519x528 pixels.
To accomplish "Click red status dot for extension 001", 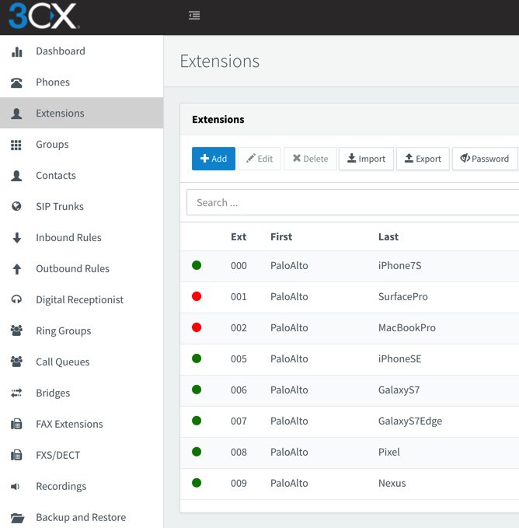I will click(197, 296).
